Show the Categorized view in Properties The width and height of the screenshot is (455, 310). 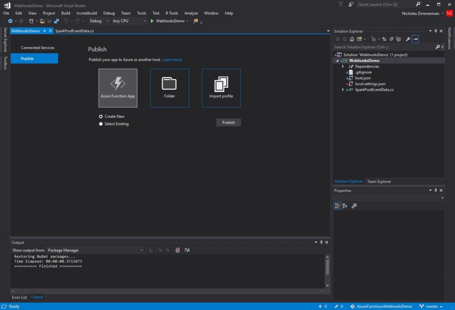pyautogui.click(x=337, y=206)
